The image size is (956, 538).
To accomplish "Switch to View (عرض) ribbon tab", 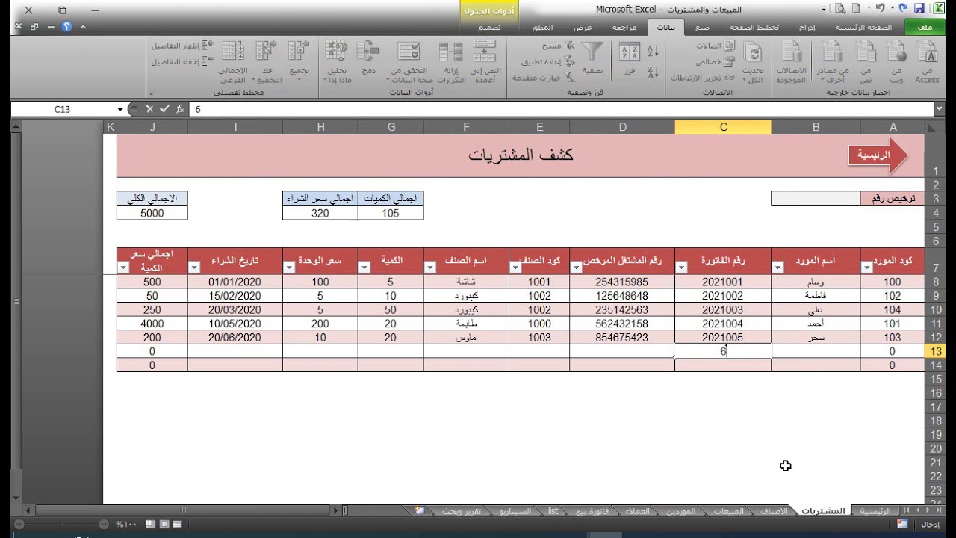I will click(583, 27).
